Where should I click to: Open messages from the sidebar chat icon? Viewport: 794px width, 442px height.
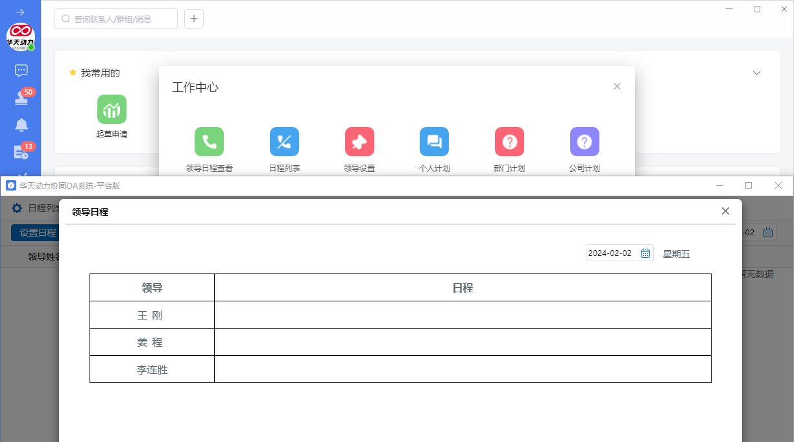[21, 71]
